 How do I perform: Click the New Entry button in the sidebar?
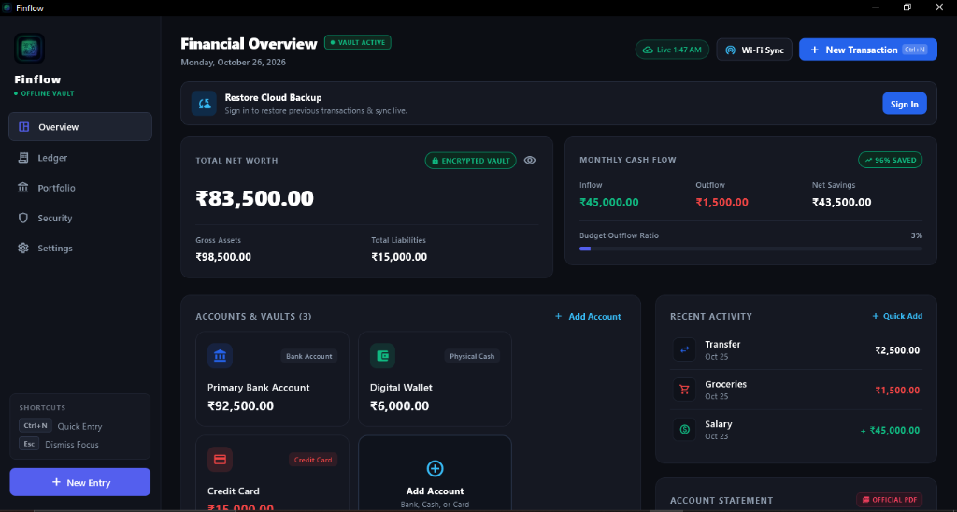[80, 482]
